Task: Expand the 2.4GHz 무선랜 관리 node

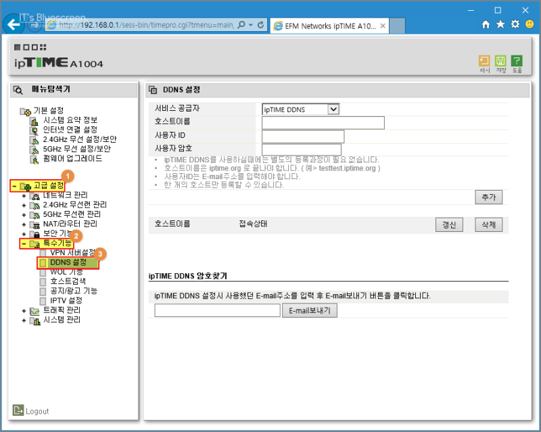Action: tap(24, 206)
